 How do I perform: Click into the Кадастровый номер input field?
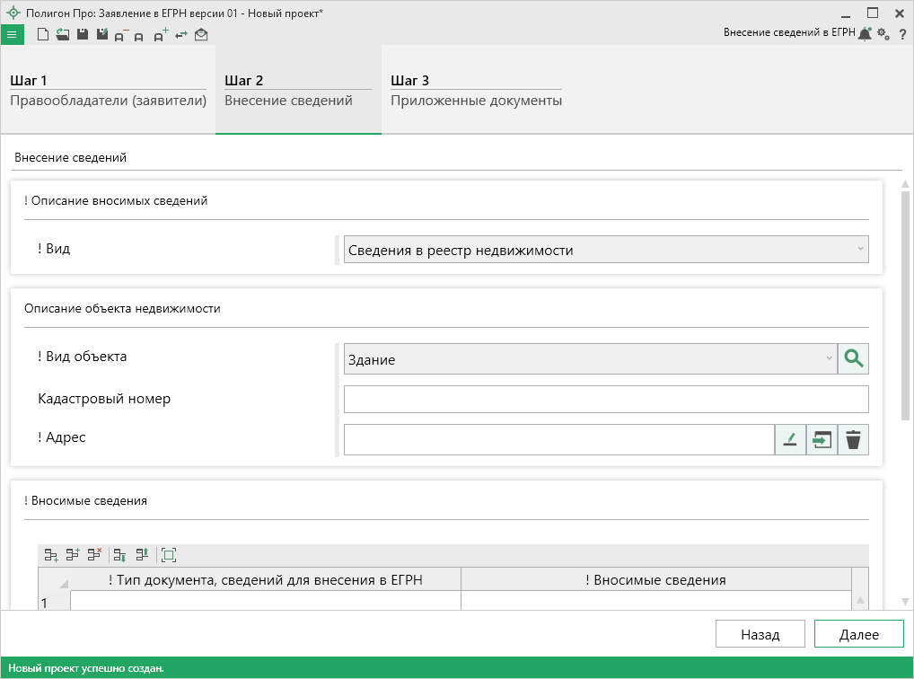606,399
